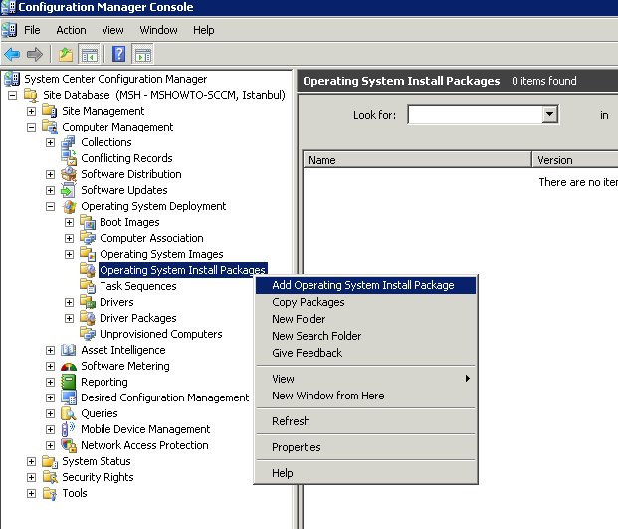Expand the Site Management node
The height and width of the screenshot is (529, 618).
(32, 111)
